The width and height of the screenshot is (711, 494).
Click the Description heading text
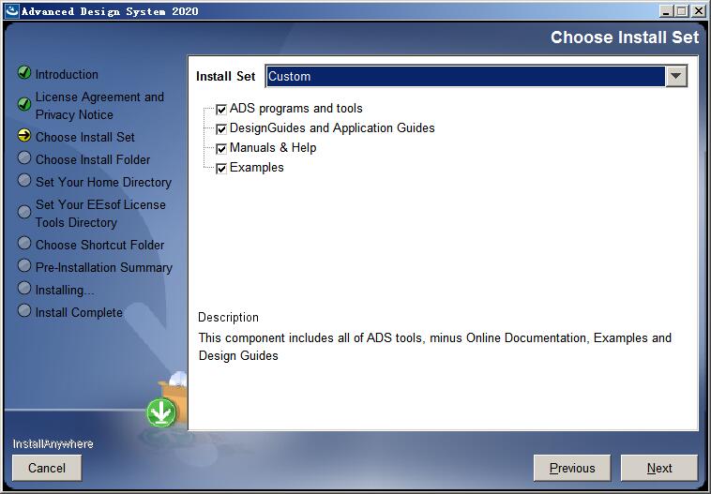click(229, 317)
